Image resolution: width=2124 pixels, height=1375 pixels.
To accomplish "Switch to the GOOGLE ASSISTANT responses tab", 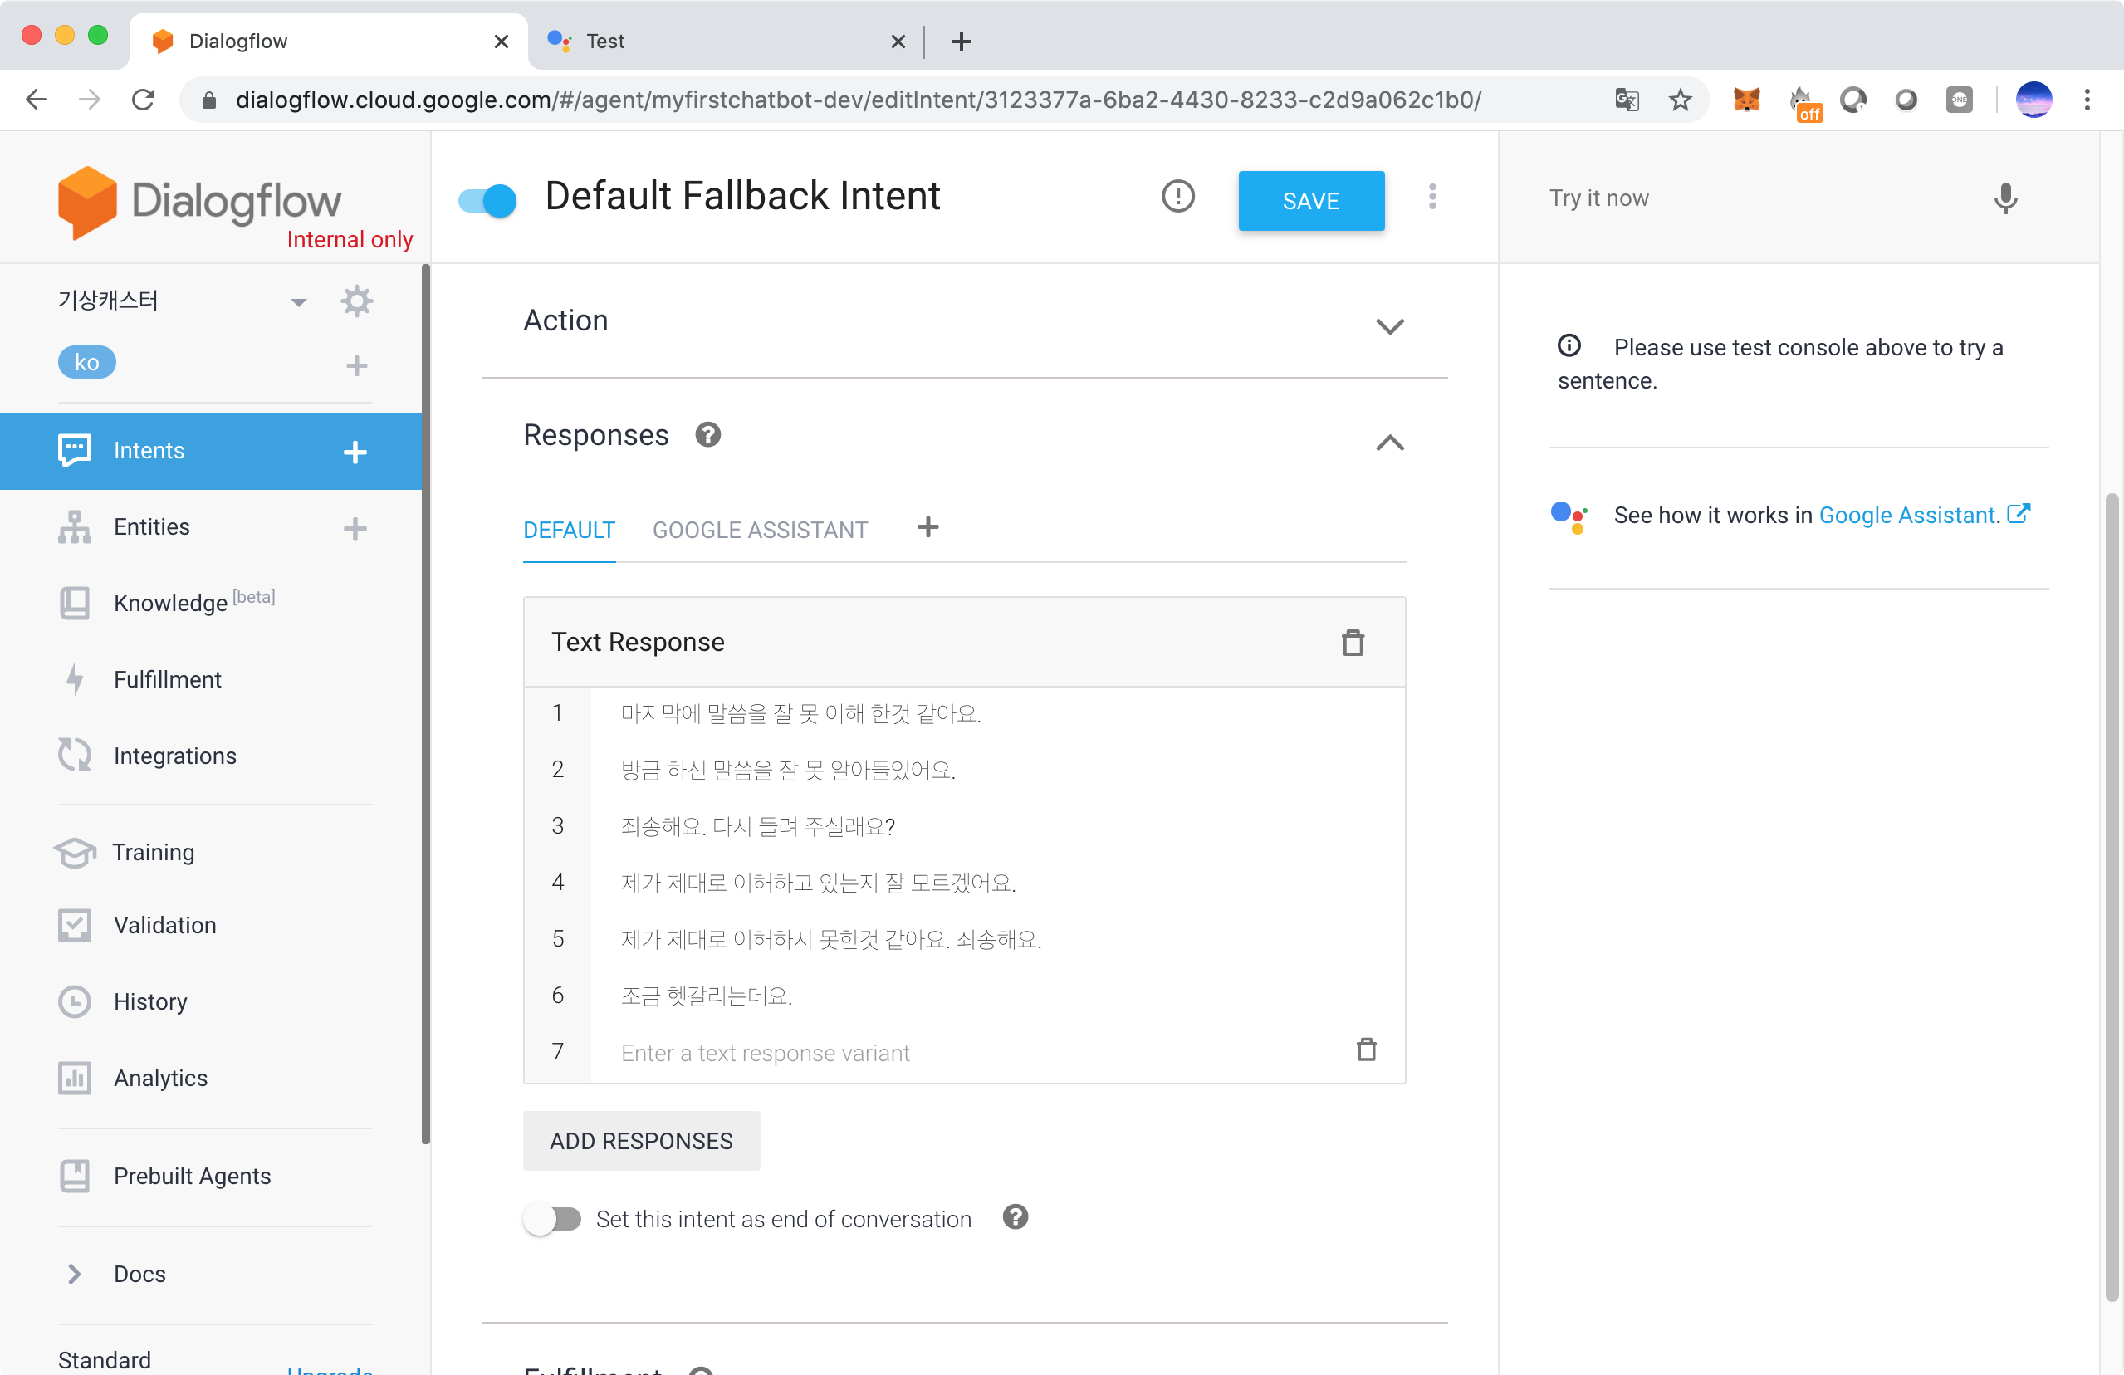I will [x=760, y=530].
